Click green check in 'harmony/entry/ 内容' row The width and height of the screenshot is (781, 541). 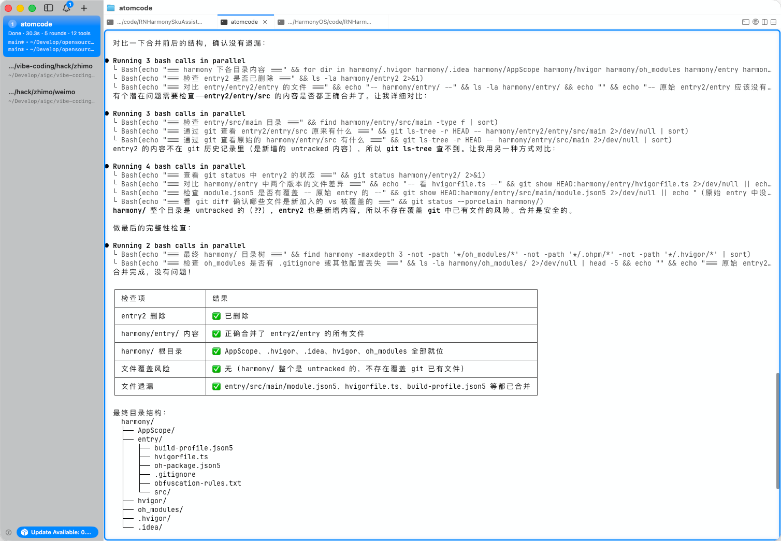point(216,334)
